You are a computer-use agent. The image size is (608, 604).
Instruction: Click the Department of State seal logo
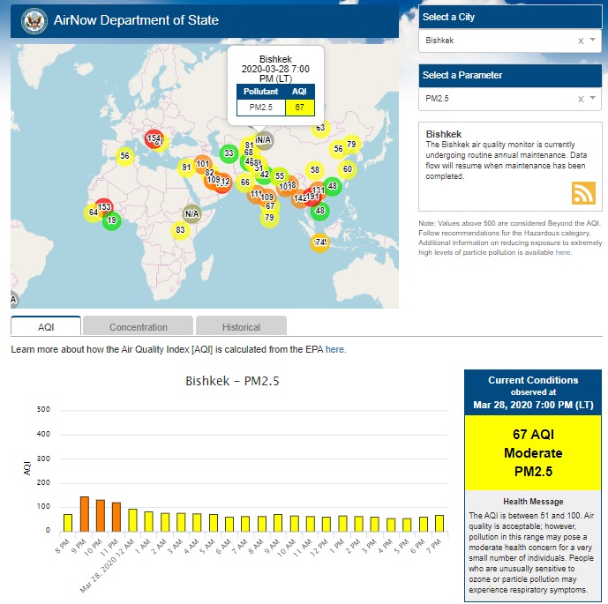(34, 19)
